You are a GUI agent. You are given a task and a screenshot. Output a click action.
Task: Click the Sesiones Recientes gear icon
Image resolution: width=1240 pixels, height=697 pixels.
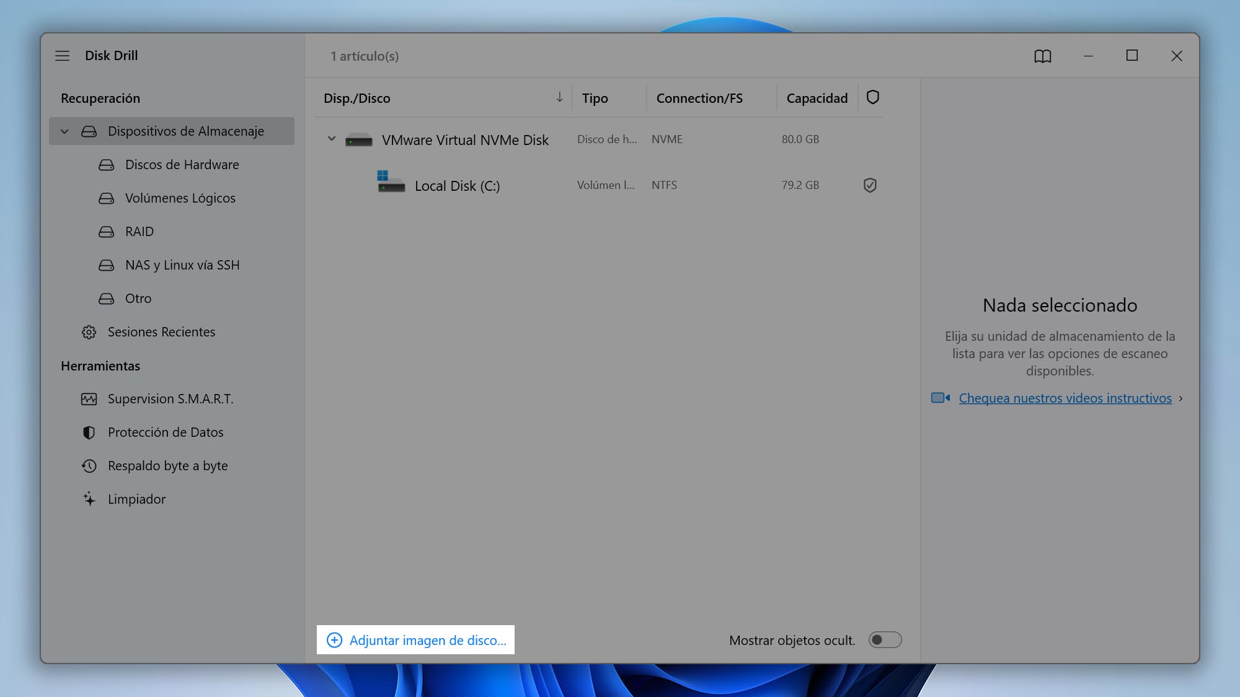pos(89,332)
